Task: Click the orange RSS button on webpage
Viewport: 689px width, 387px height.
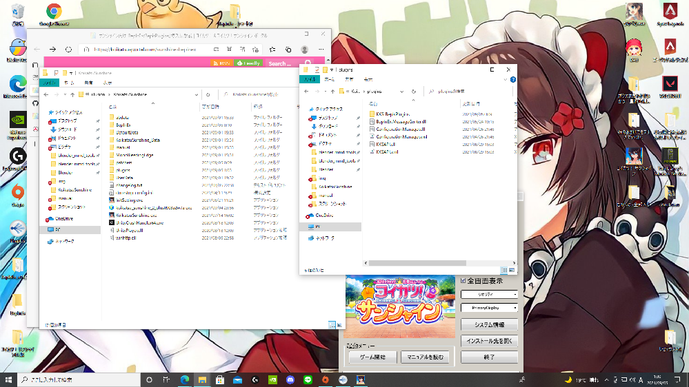Action: pyautogui.click(x=222, y=63)
